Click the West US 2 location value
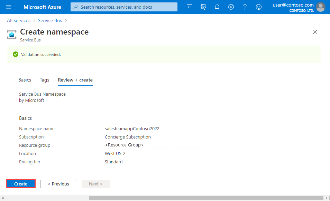 tap(115, 154)
